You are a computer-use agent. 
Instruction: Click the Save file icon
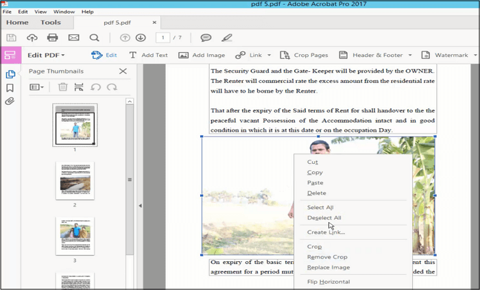point(11,38)
